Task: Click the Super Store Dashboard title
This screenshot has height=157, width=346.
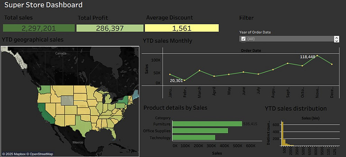Action: tap(44, 4)
